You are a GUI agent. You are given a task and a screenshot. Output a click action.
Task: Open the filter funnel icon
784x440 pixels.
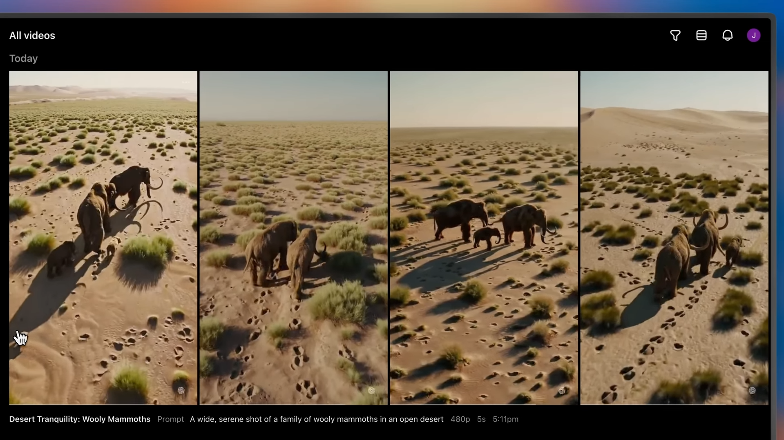pyautogui.click(x=675, y=35)
